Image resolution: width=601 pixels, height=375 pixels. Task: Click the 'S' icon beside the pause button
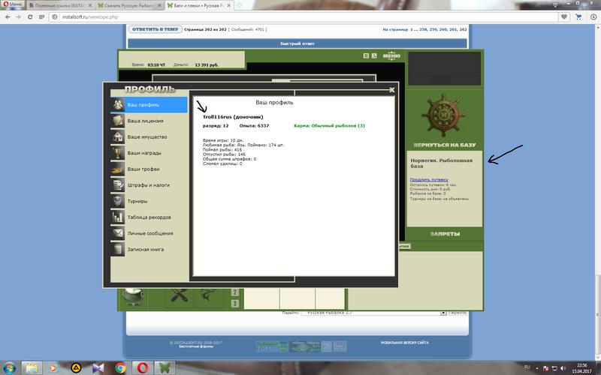pos(374,55)
